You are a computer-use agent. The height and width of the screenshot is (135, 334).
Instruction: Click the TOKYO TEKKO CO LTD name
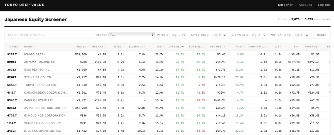[x=40, y=85]
